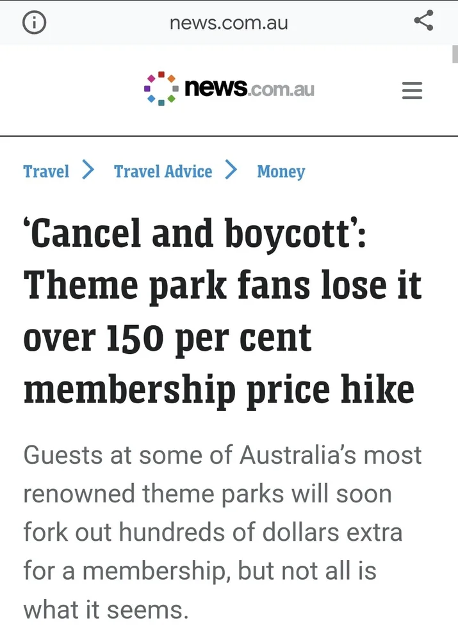Screen dimensions: 458x640
Task: Click the page scrollbar thumb
Action: pyautogui.click(x=455, y=54)
